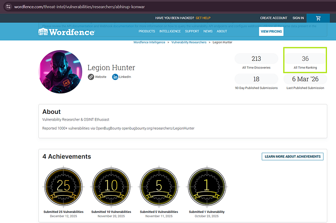Click the Wordfence logo

[67, 32]
